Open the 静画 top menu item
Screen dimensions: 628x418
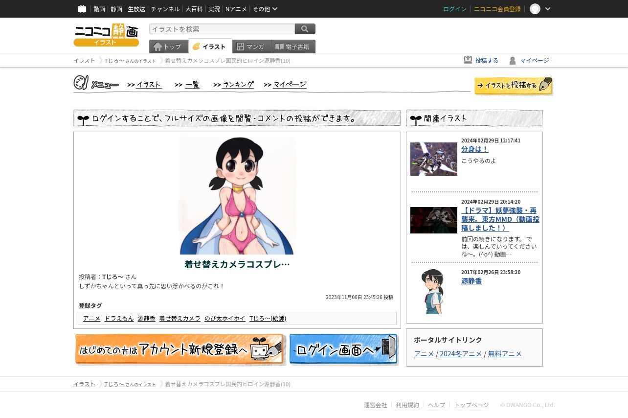116,9
